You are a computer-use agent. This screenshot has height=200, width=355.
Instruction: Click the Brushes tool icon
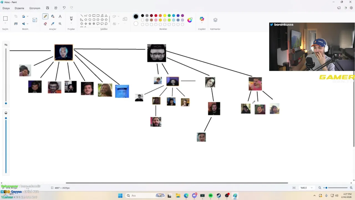pyautogui.click(x=71, y=19)
